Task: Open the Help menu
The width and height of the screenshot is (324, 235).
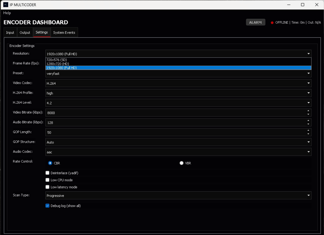Action: (x=7, y=13)
